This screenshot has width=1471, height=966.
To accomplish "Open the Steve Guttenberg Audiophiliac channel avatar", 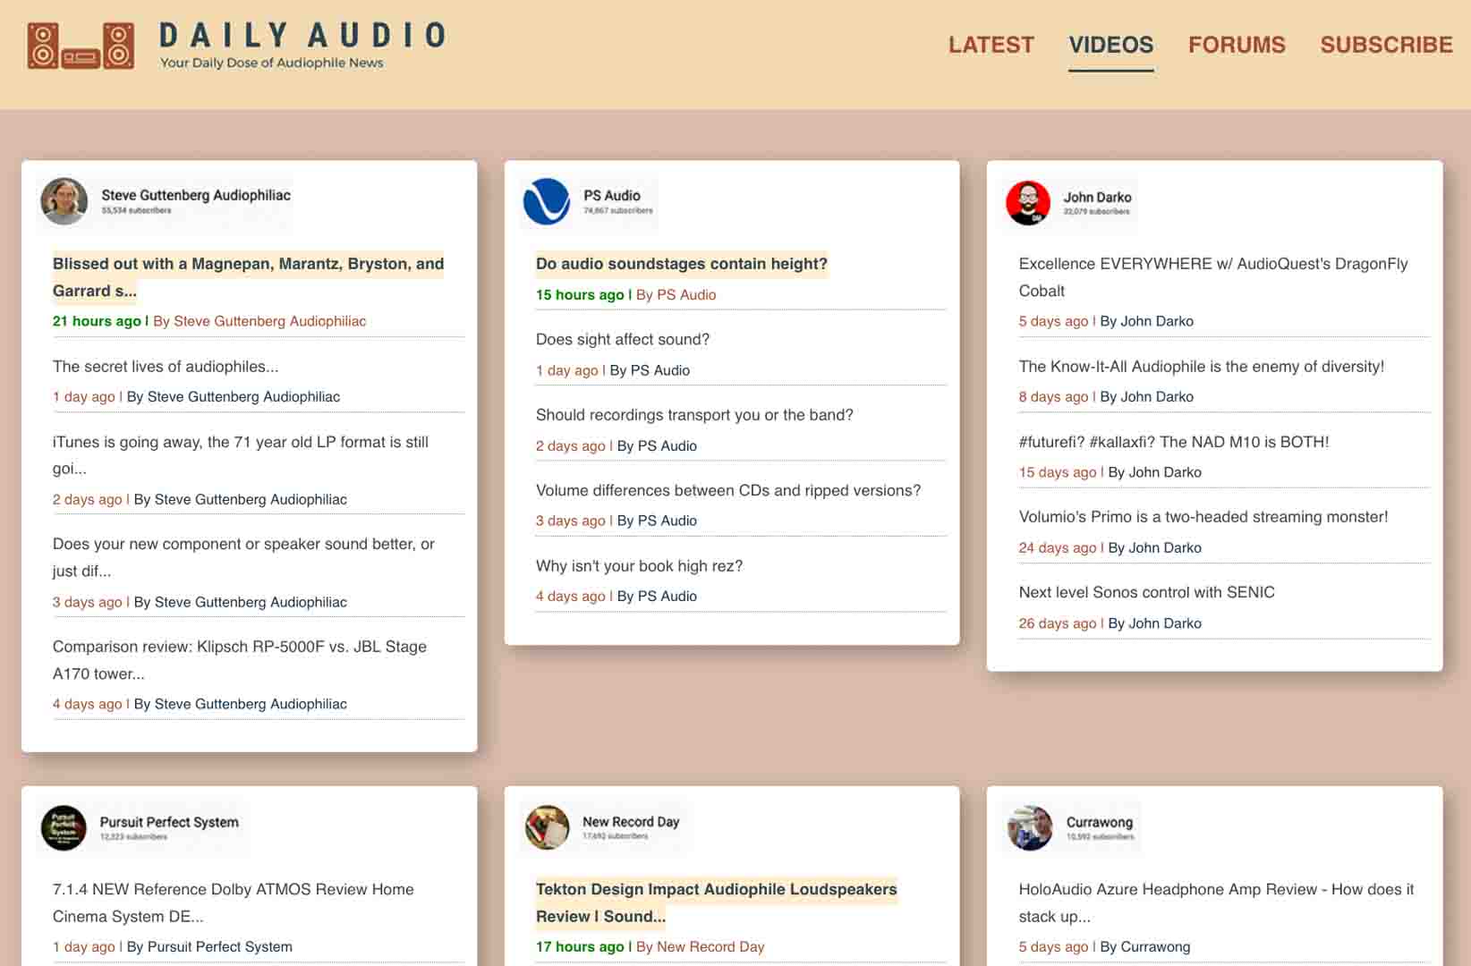I will coord(64,201).
